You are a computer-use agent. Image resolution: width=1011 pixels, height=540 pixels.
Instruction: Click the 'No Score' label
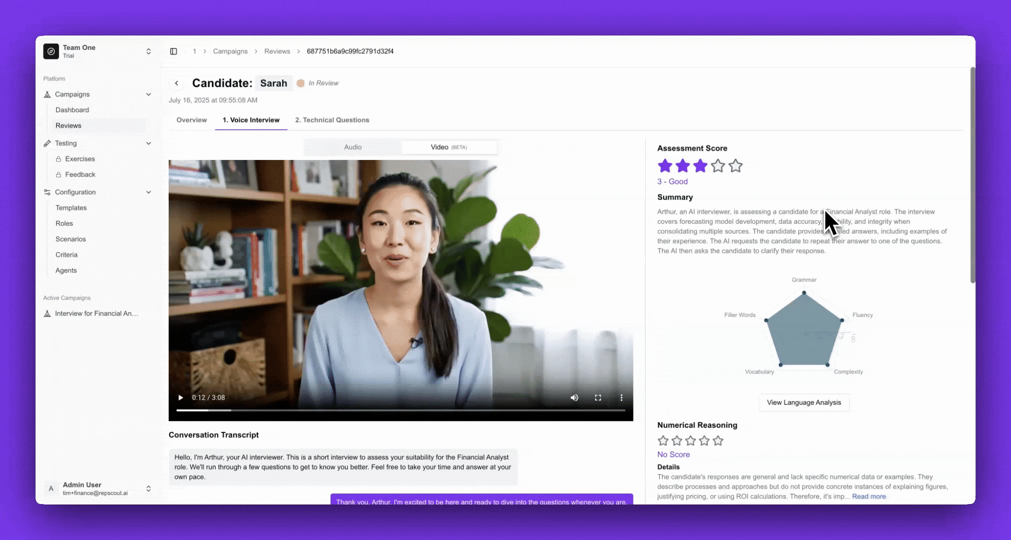pos(674,455)
